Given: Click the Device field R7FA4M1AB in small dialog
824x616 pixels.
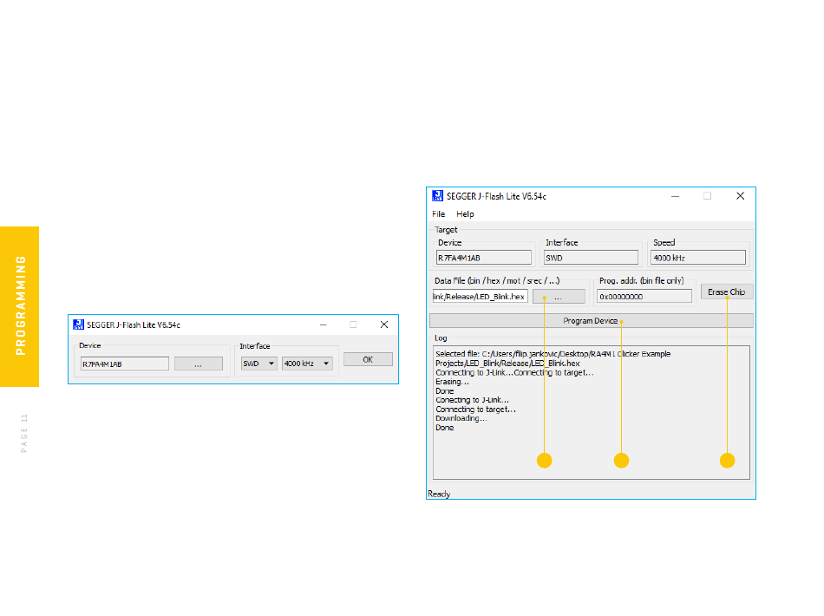Looking at the screenshot, I should [125, 364].
